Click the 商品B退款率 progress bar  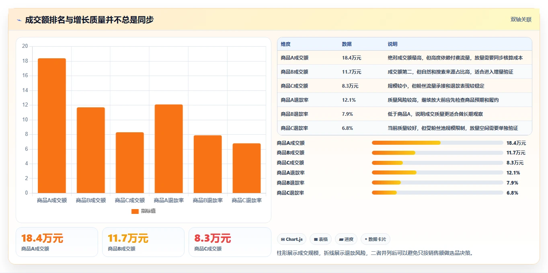pos(437,183)
